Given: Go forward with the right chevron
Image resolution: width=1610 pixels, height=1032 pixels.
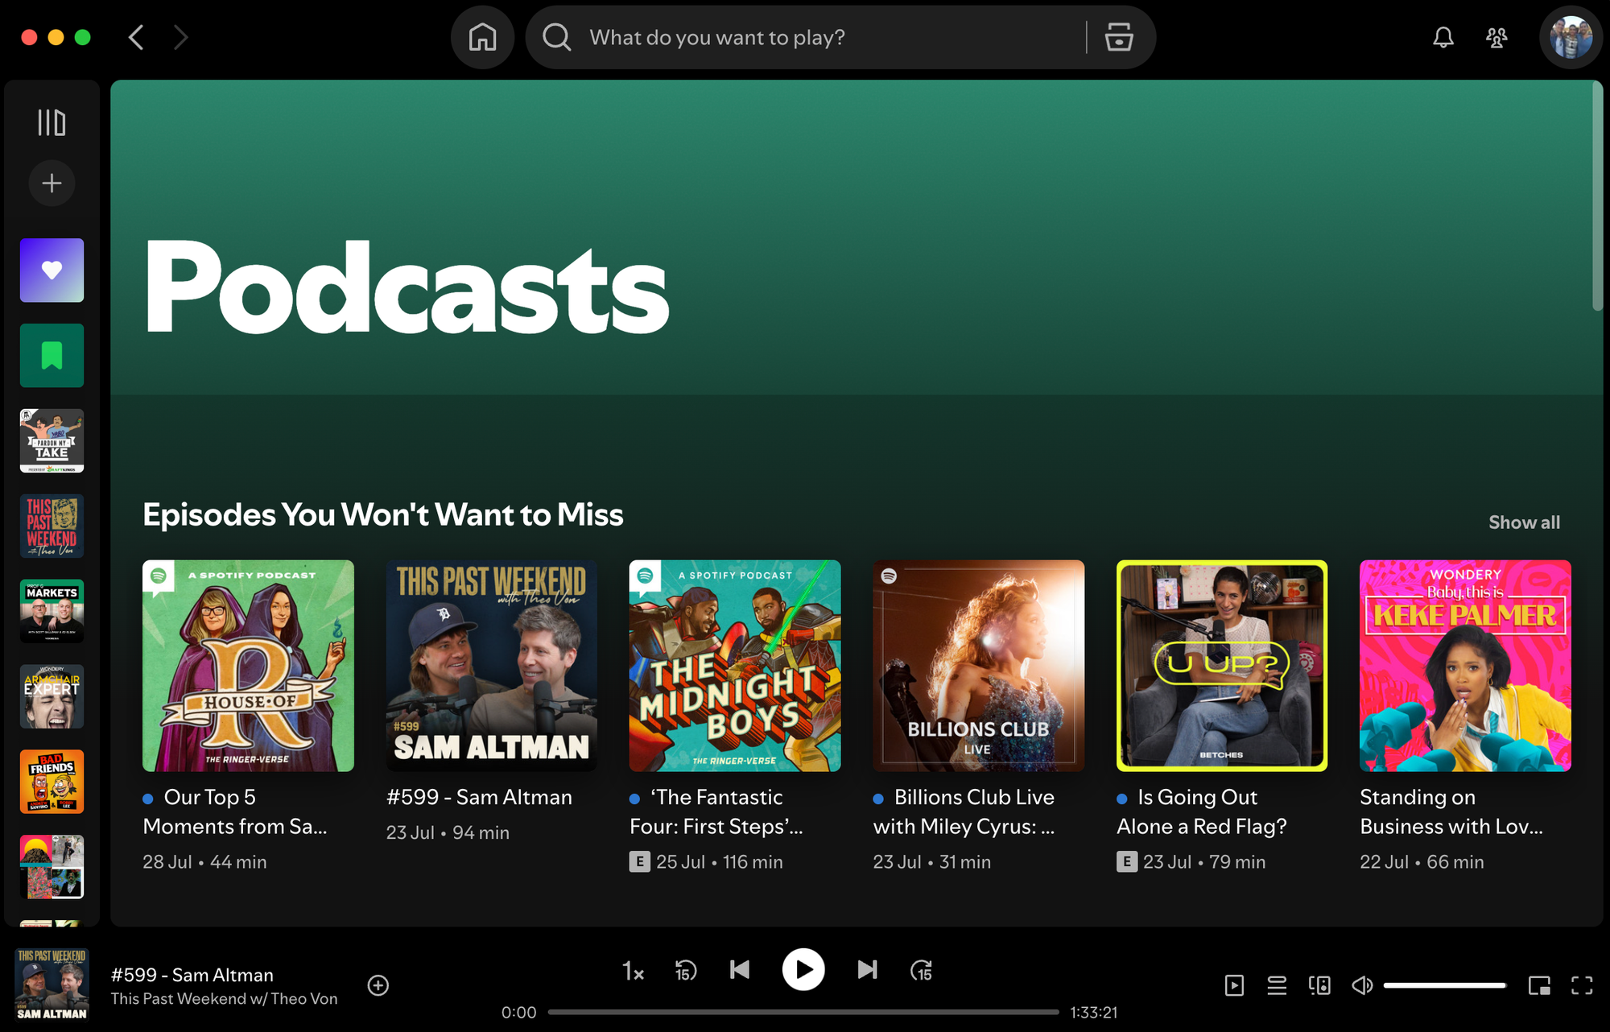Looking at the screenshot, I should [181, 37].
